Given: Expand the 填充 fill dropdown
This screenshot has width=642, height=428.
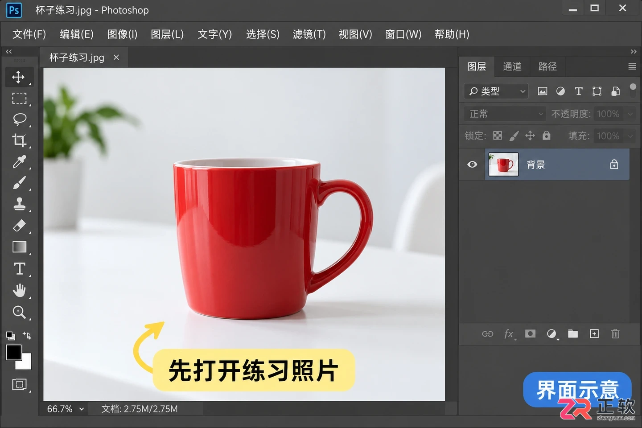Looking at the screenshot, I should point(630,136).
